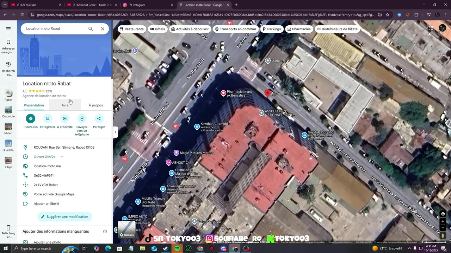Zoom in the map with plus

pos(443,221)
